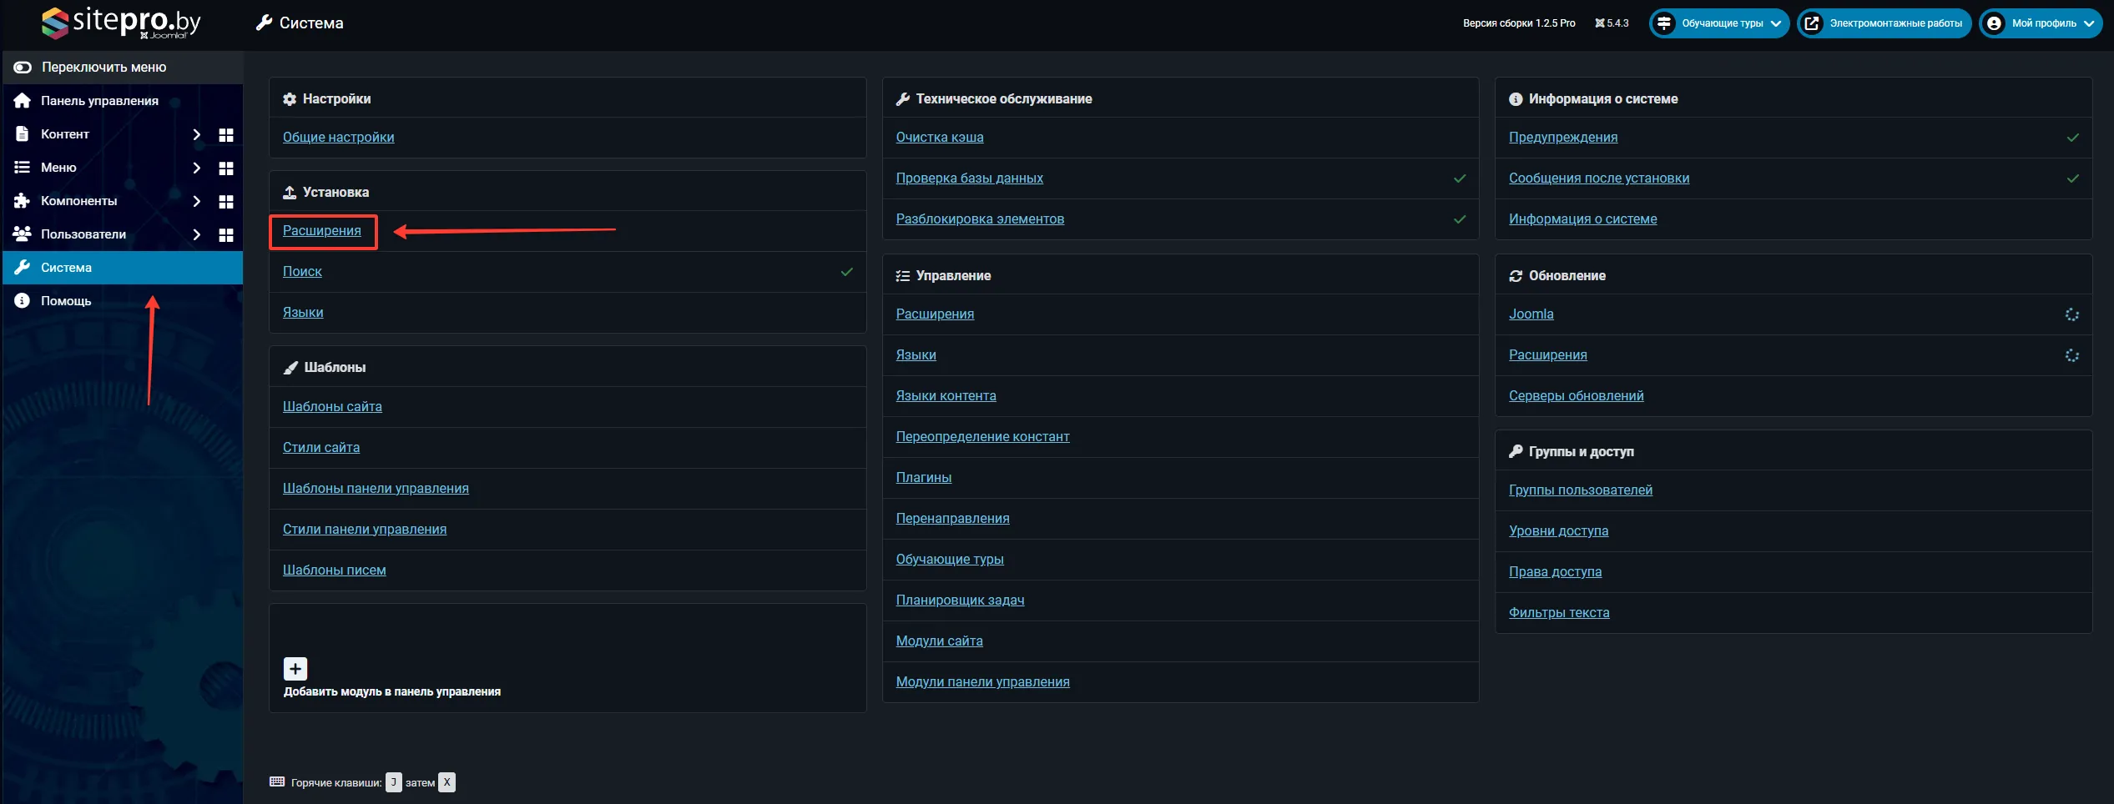2114x804 pixels.
Task: Expand the Пользователи submenu chevron
Action: [197, 235]
